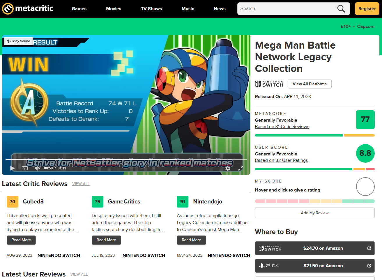Click the JUL 19, 2023 review date

103,256
